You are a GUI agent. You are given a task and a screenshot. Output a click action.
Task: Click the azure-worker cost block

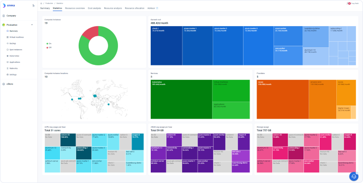tap(288, 36)
